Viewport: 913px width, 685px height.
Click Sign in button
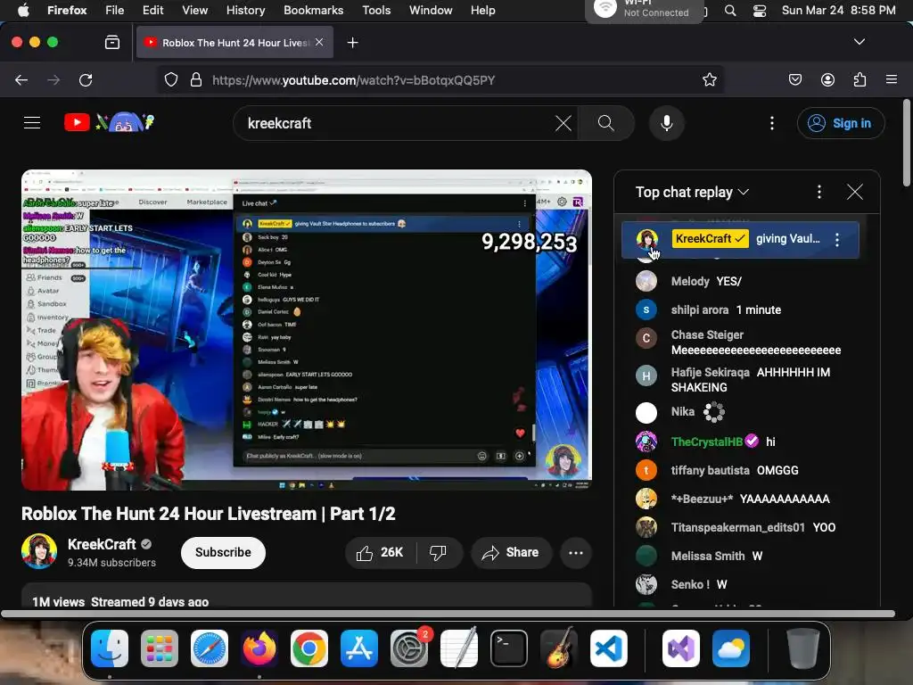point(841,123)
